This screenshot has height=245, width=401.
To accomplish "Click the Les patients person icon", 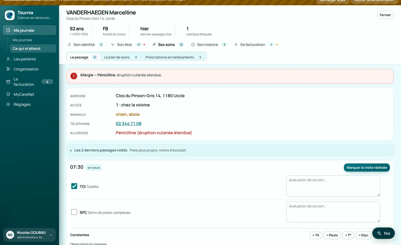I will click(x=8, y=59).
